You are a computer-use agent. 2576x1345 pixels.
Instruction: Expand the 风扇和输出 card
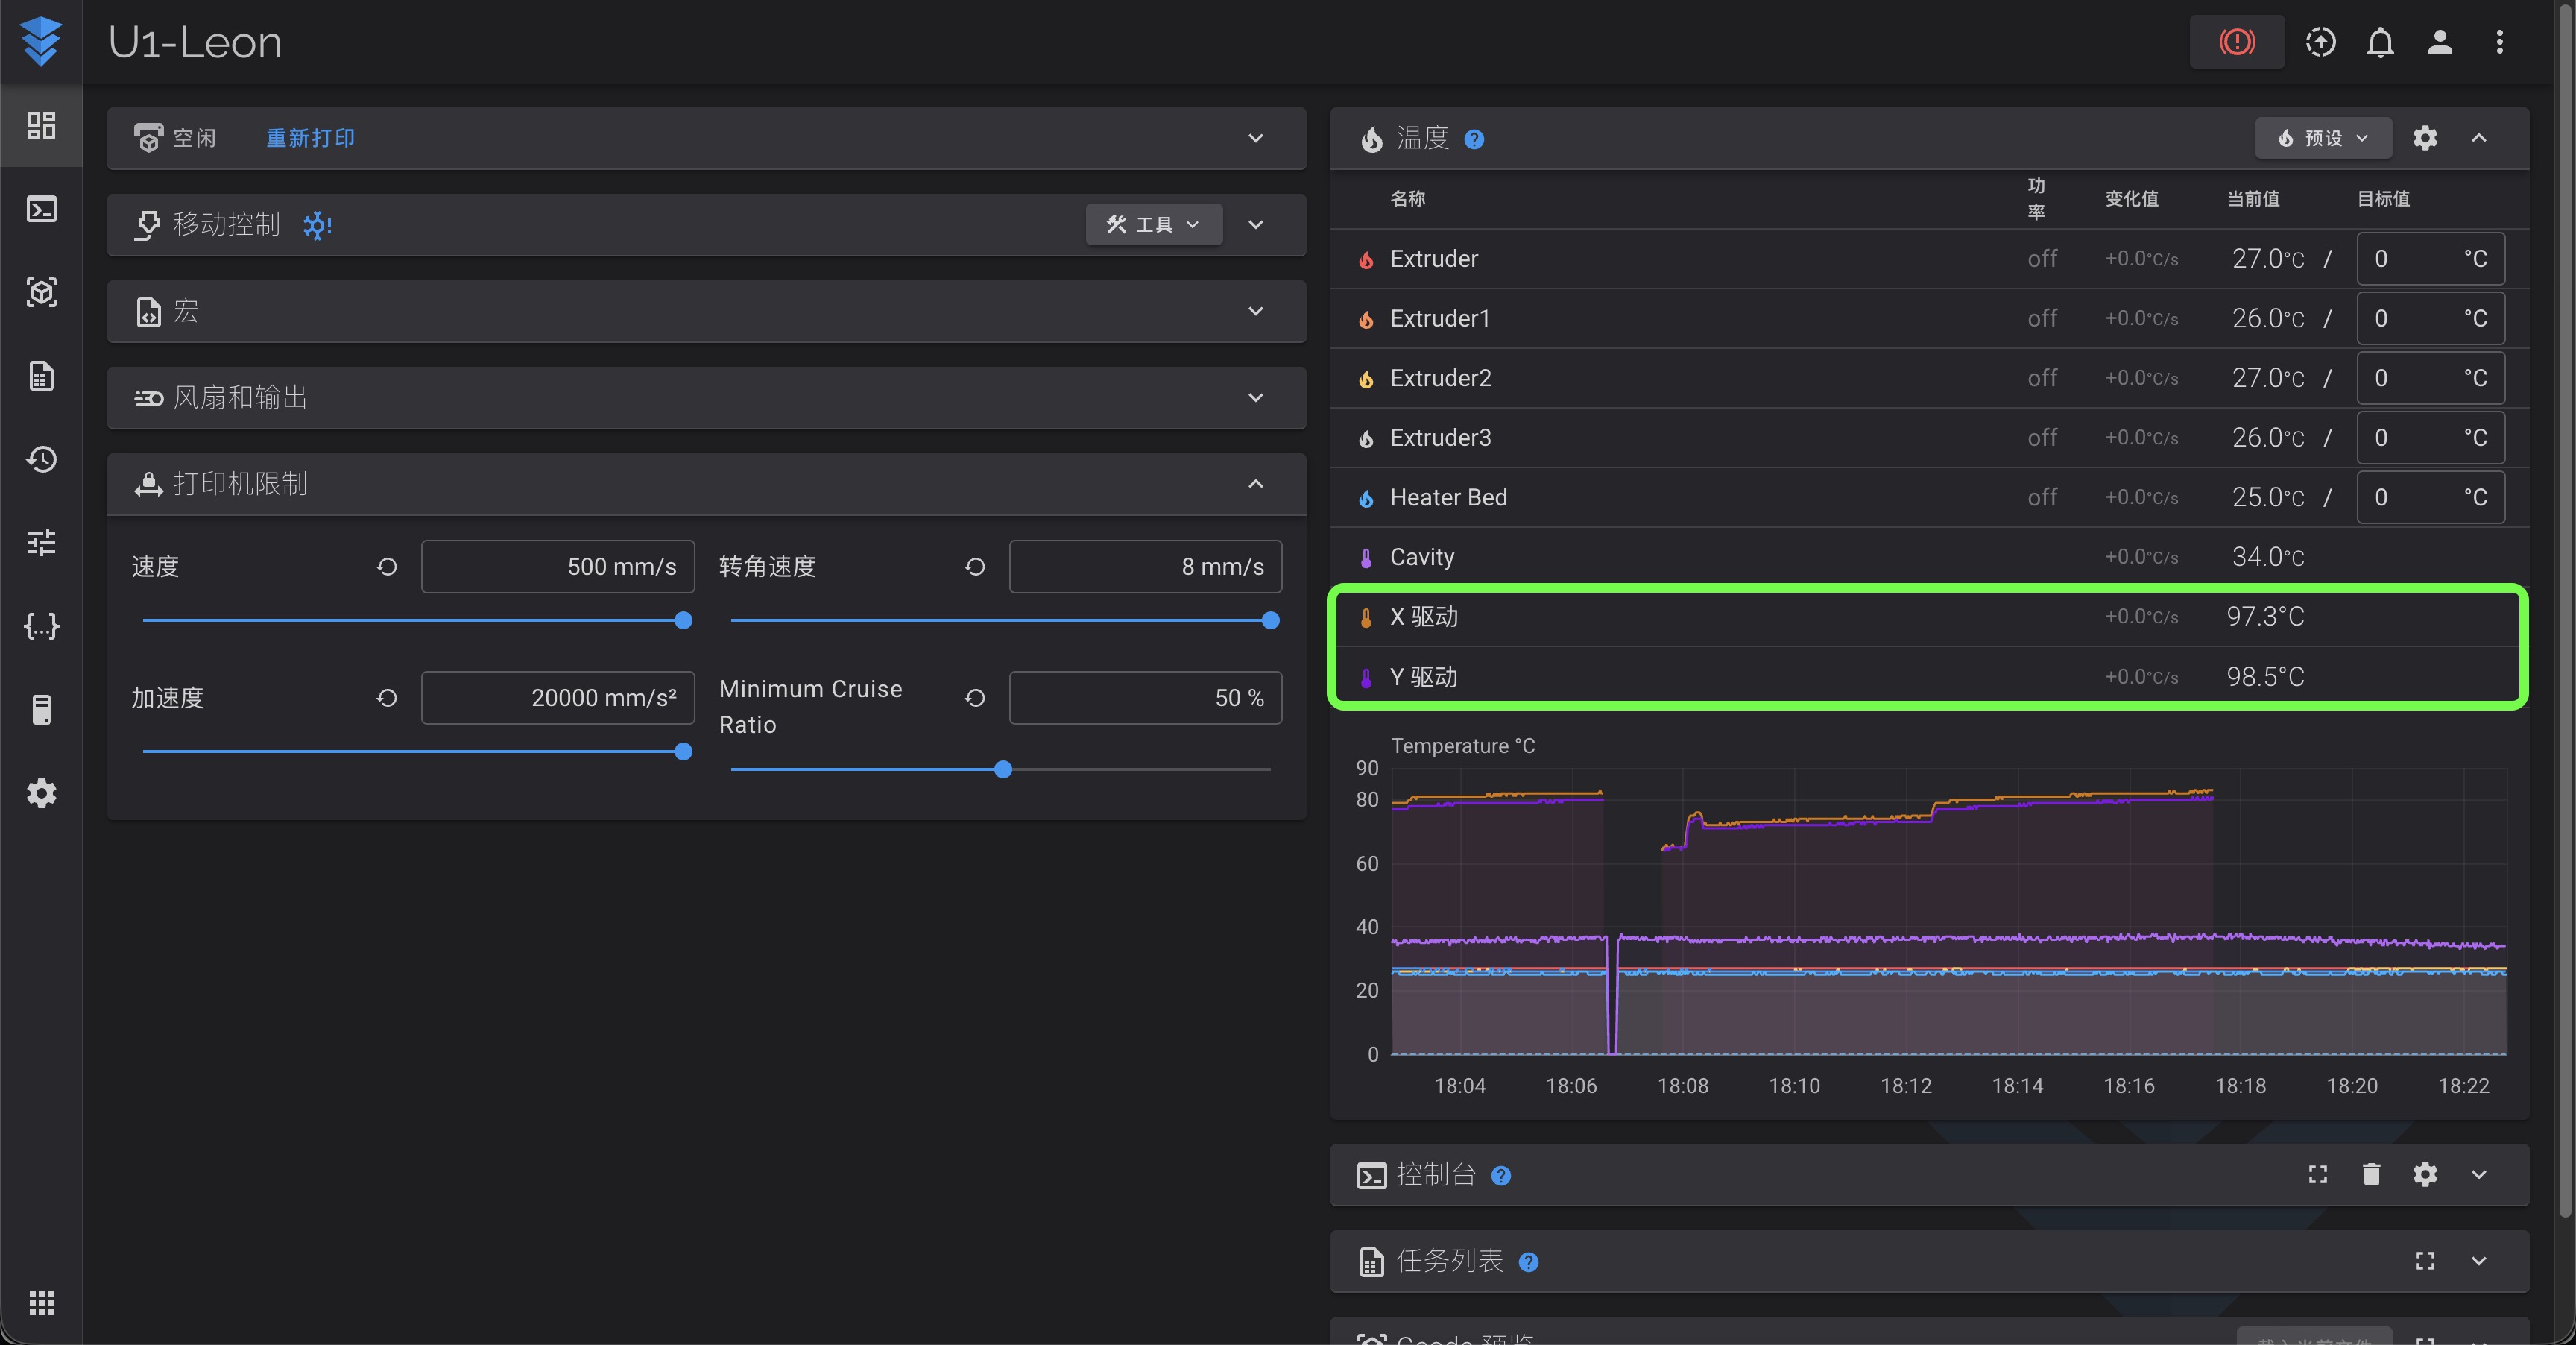[x=1256, y=398]
